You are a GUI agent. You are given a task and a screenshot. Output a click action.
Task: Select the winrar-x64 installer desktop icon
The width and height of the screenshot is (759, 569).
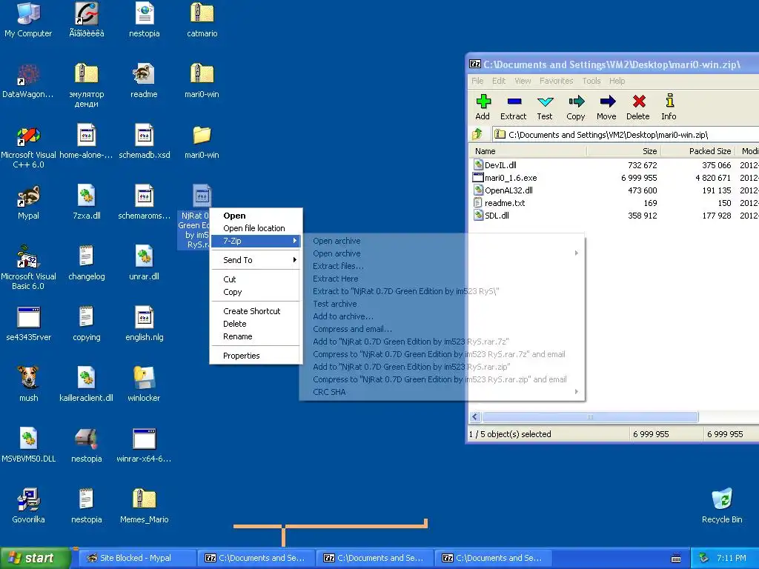tap(144, 445)
